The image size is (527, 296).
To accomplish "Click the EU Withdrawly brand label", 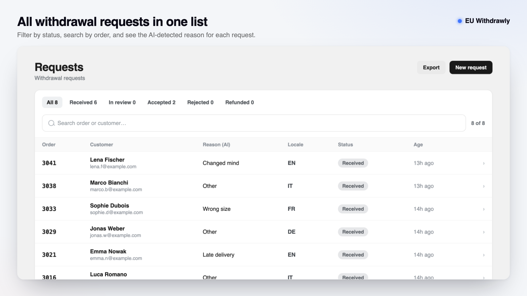I will 487,21.
